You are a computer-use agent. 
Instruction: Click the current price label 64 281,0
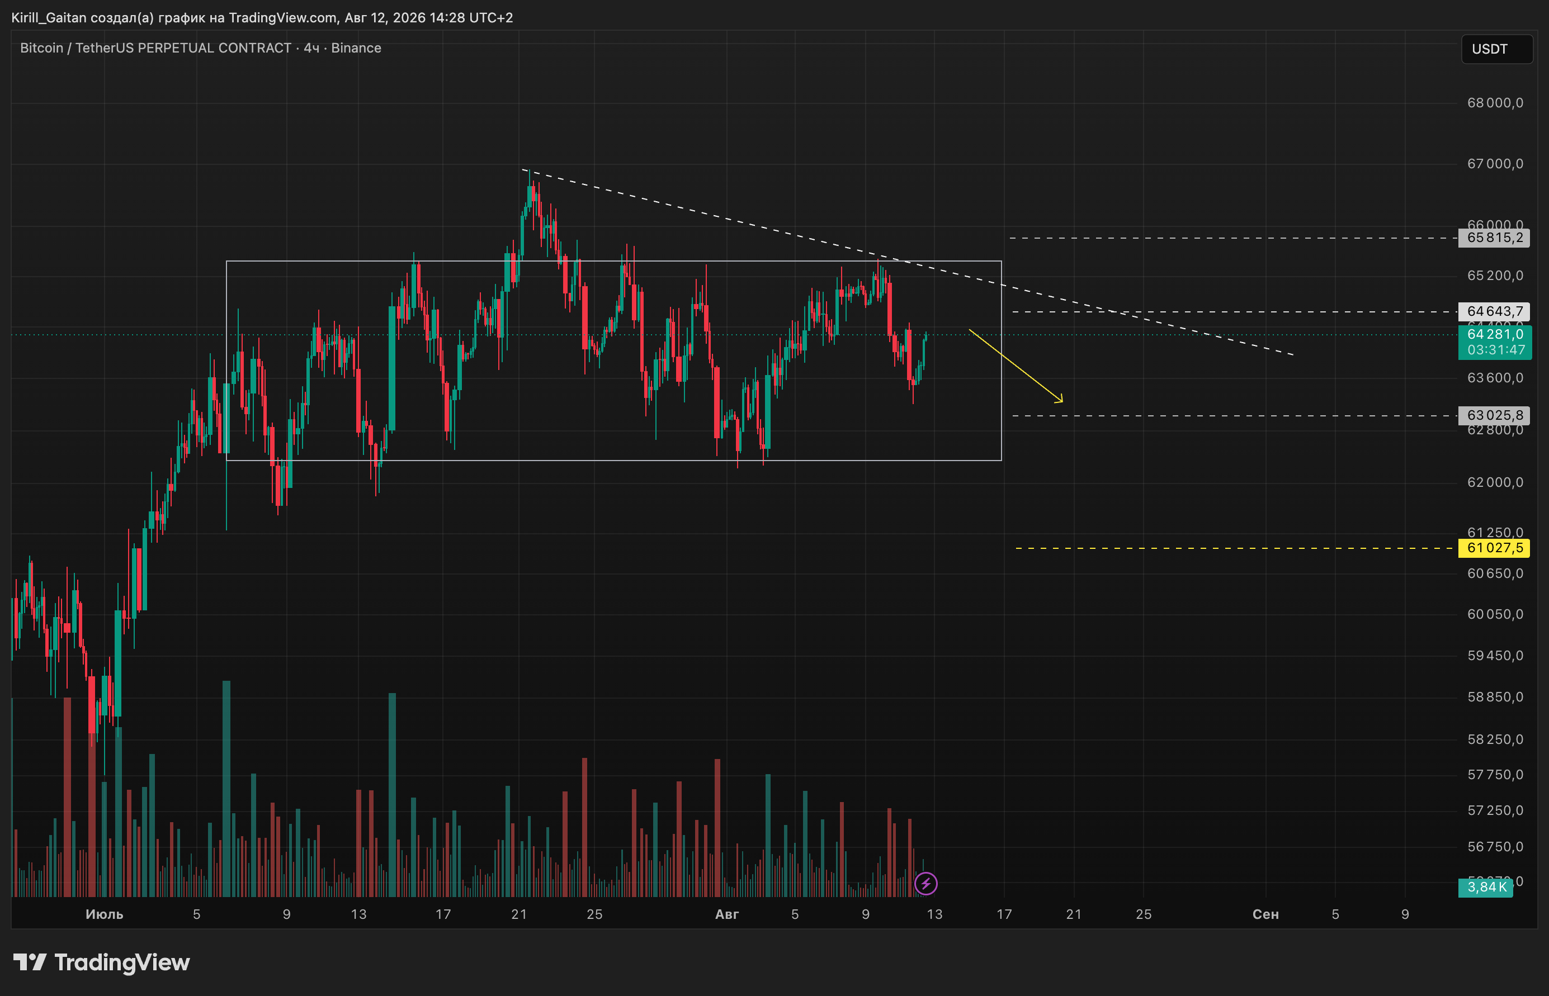(1495, 334)
